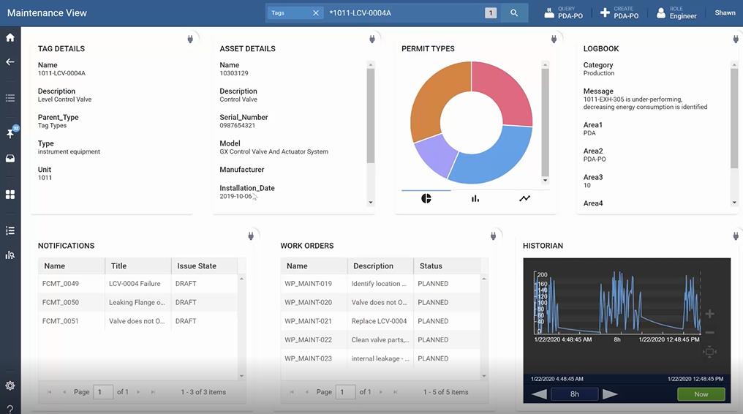
Task: Open settings gear in sidebar
Action: click(x=10, y=385)
